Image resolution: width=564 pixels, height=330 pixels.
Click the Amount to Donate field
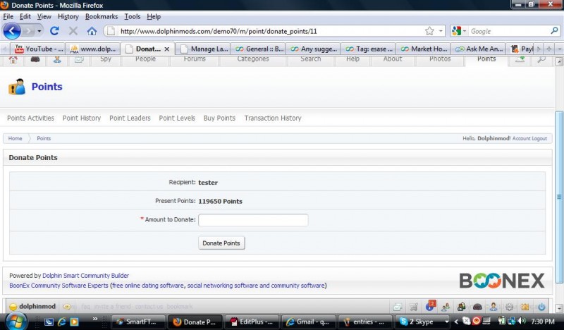point(253,220)
